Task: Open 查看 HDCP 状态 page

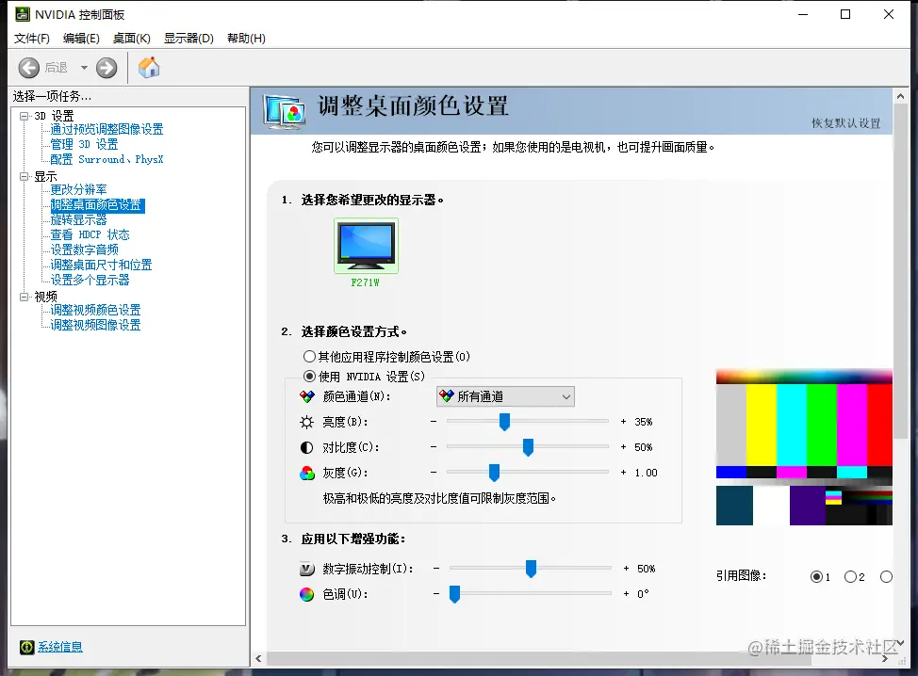Action: point(90,234)
